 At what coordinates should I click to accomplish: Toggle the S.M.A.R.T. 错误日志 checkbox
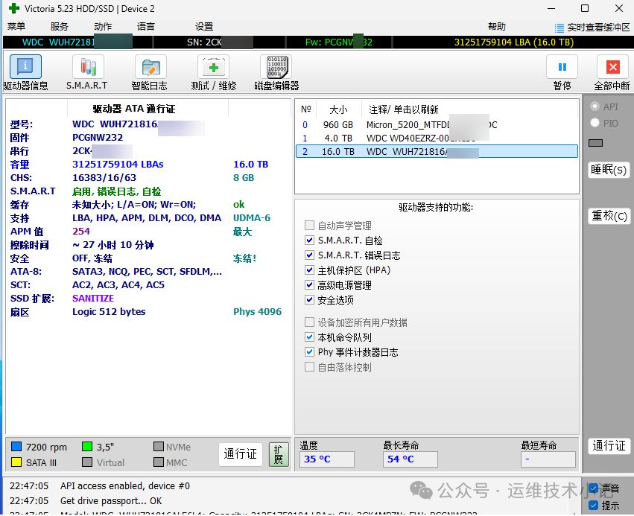click(309, 255)
